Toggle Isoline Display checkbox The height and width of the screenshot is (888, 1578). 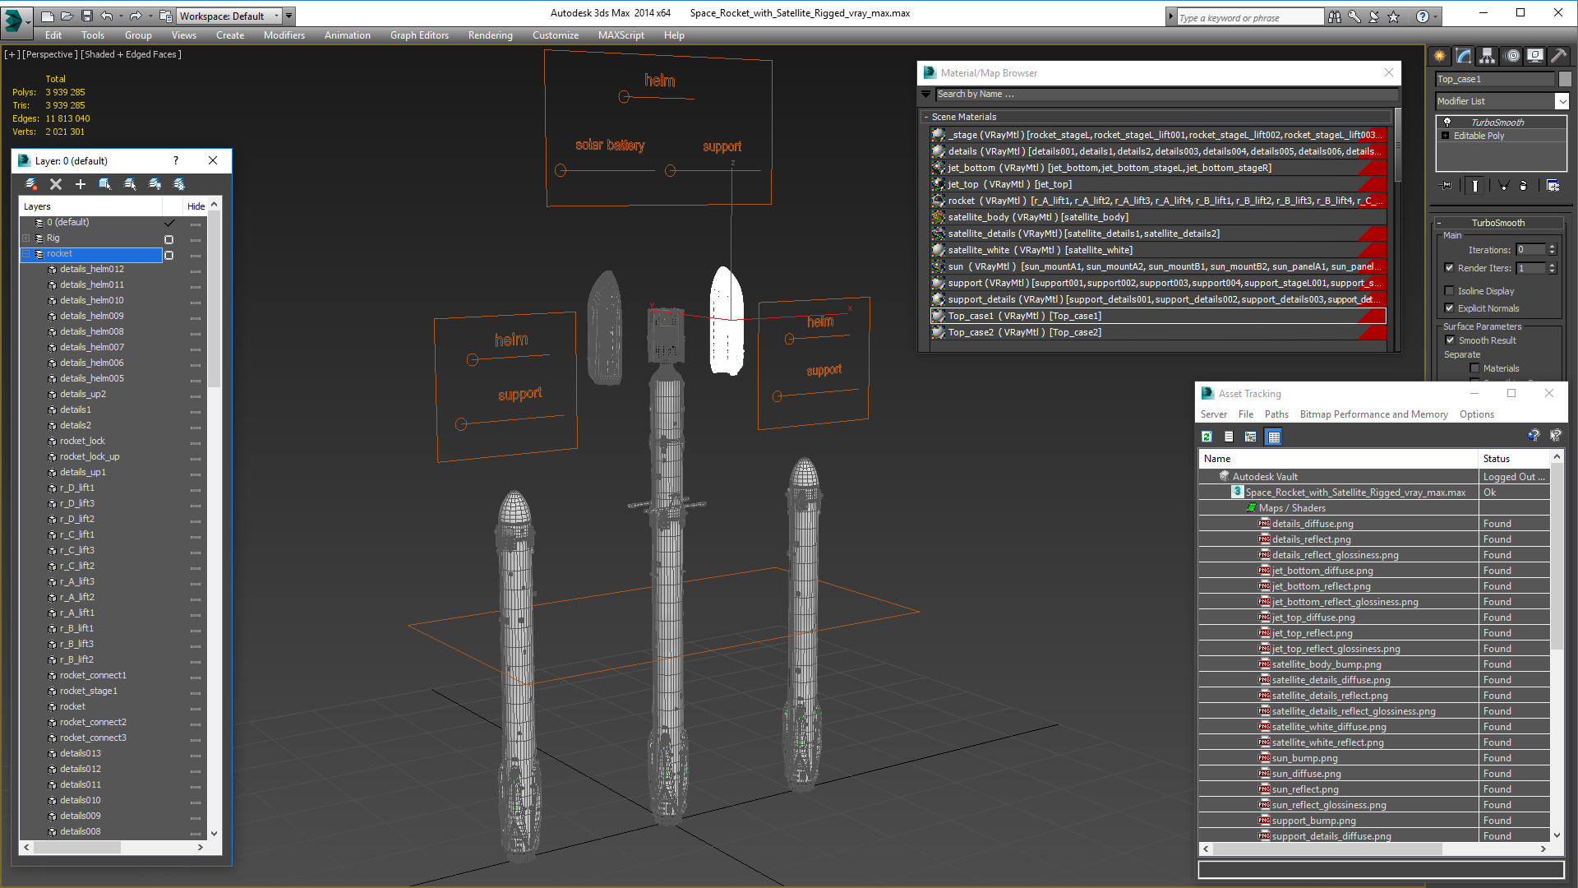pyautogui.click(x=1450, y=291)
